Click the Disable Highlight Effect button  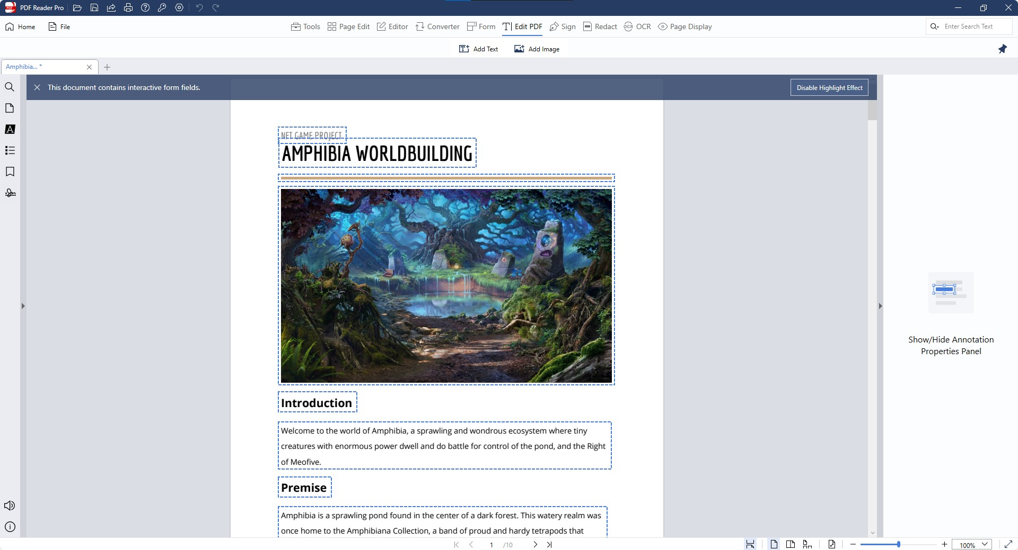[x=829, y=87]
